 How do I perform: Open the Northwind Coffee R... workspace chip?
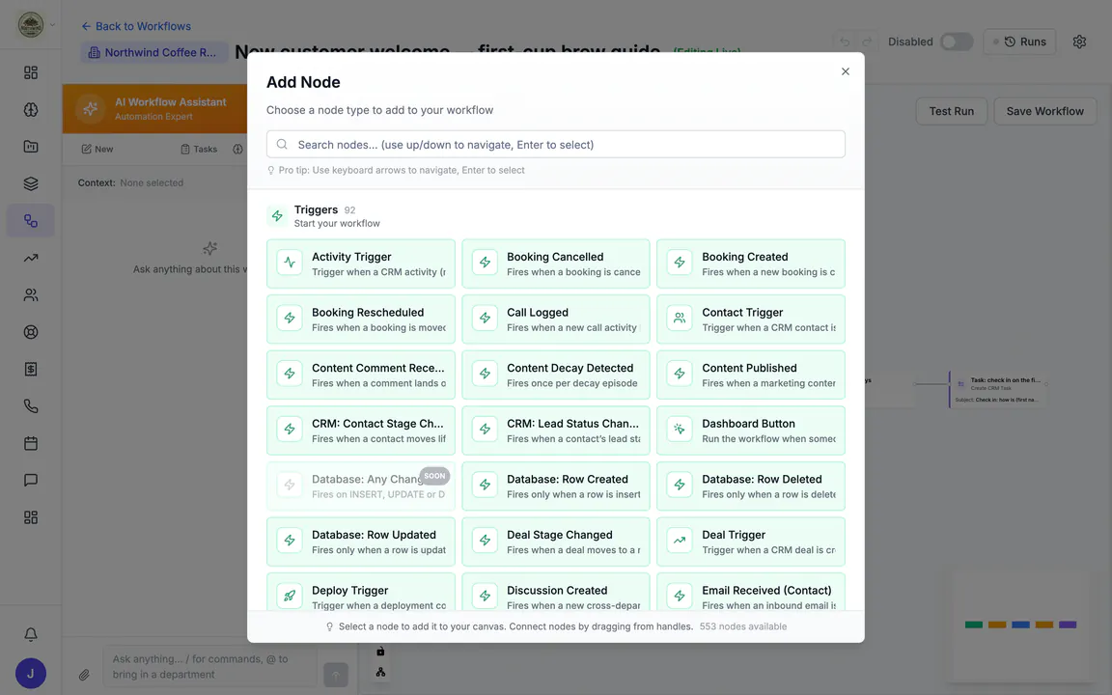(153, 52)
